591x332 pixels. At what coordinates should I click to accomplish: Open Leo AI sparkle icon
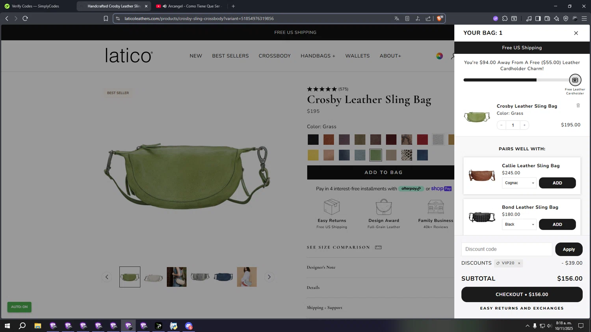pyautogui.click(x=556, y=18)
